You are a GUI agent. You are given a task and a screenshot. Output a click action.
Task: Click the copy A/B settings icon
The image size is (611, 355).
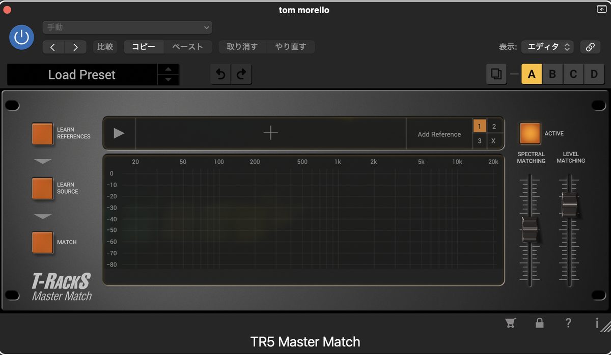pyautogui.click(x=496, y=74)
